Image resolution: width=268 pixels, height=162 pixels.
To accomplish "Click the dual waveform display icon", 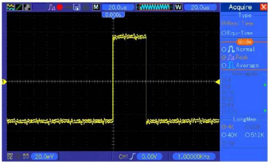I will pyautogui.click(x=10, y=7).
